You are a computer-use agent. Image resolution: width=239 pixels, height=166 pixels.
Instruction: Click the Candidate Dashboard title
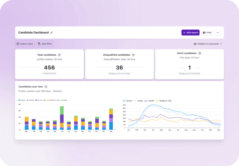[x=34, y=32]
